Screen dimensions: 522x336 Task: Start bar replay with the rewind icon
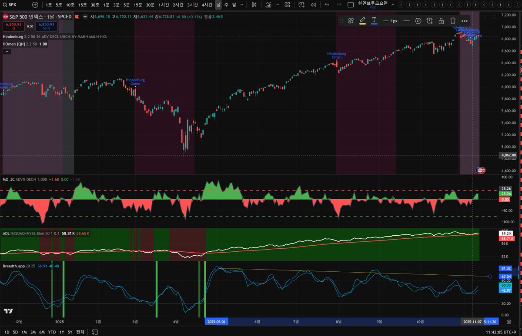coord(313,4)
